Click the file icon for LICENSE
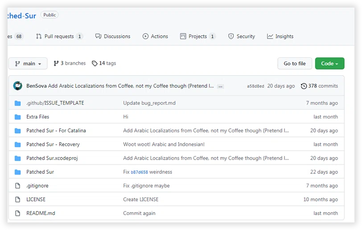362x230 pixels. (17, 199)
